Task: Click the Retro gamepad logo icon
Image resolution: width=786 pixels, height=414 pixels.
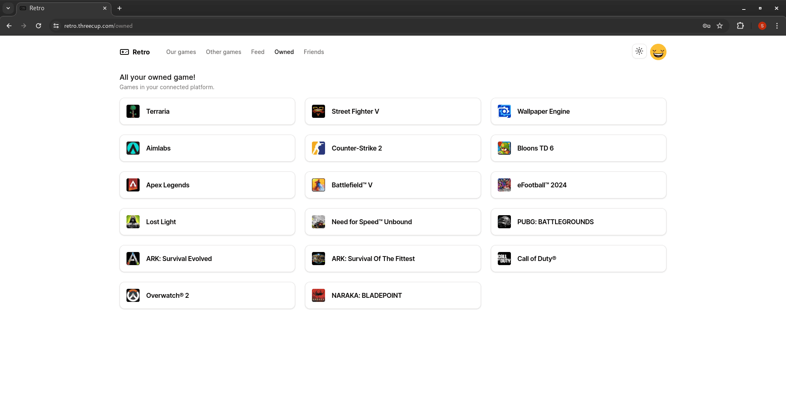Action: click(x=124, y=52)
